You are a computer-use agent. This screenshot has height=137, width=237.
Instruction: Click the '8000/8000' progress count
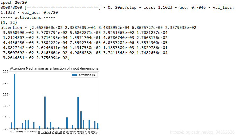coord(11,7)
